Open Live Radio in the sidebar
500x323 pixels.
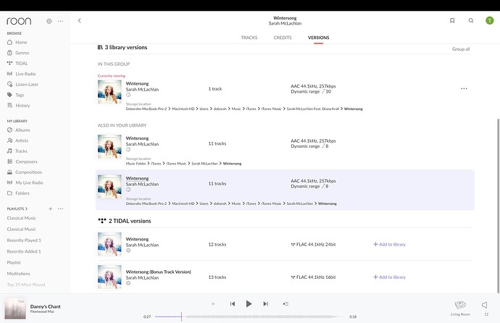pyautogui.click(x=25, y=74)
